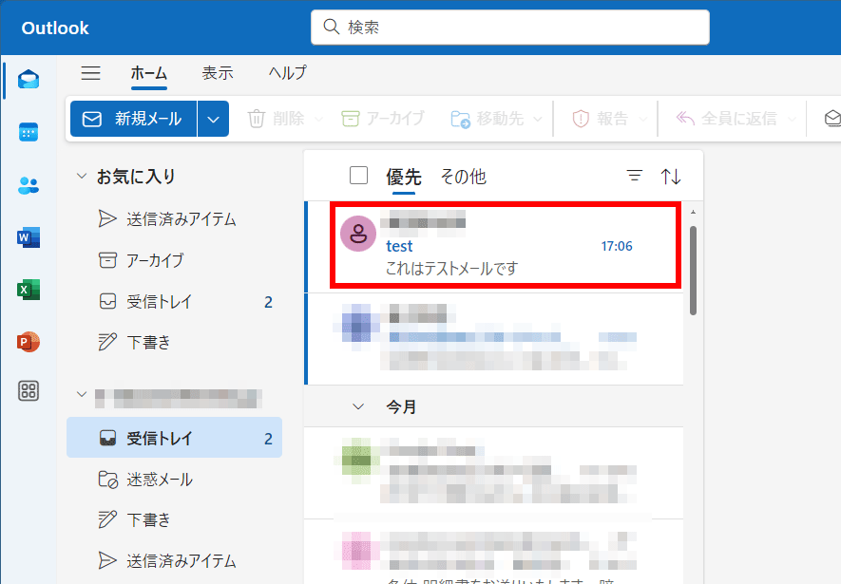
Task: Select the その他 inbox tab
Action: coord(463,177)
